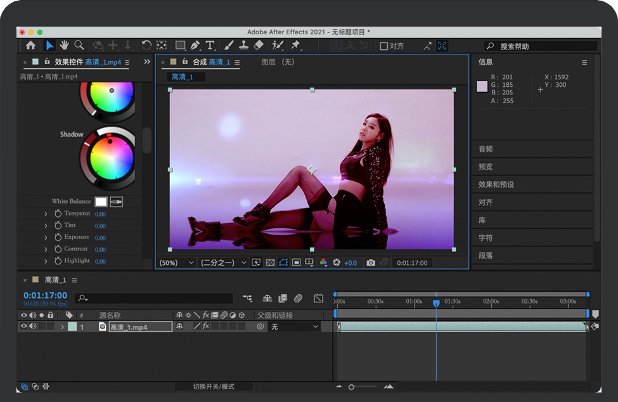This screenshot has width=618, height=402.
Task: Click the White Balance eyedropper icon
Action: point(117,202)
